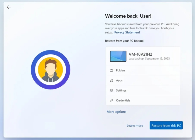
Task: Click the folder icon beside Folders
Action: 112,70
